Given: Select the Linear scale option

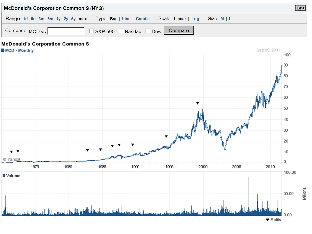Looking at the screenshot, I should click(180, 19).
